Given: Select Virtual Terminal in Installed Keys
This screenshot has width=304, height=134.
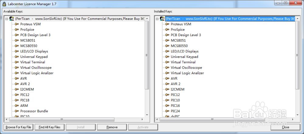Looking at the screenshot, I should click(x=183, y=62).
